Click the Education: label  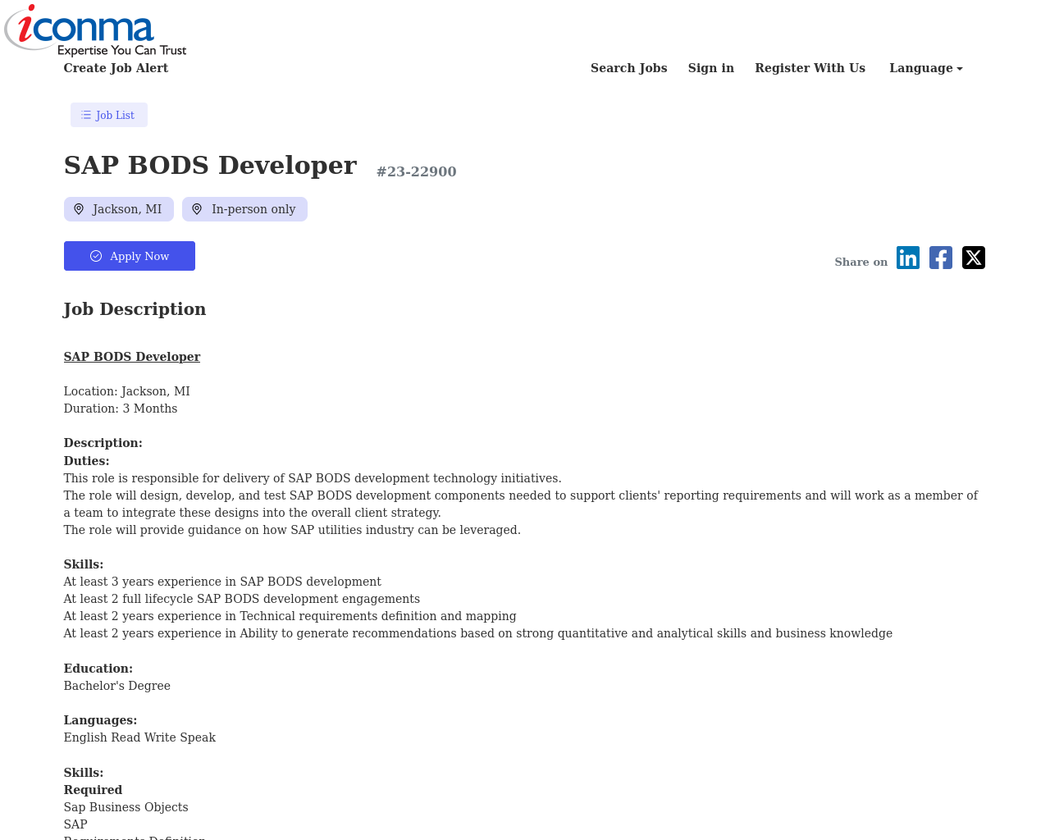click(98, 669)
